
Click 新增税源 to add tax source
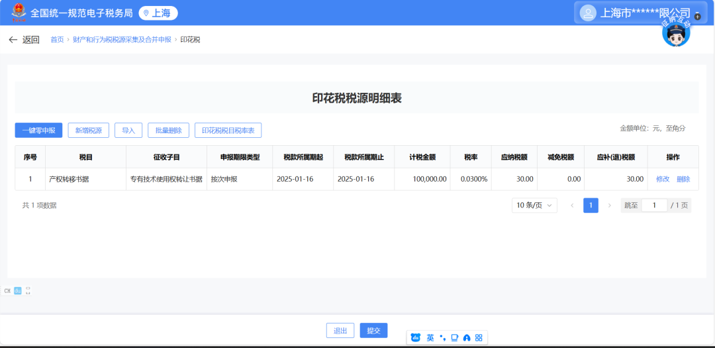pos(88,131)
